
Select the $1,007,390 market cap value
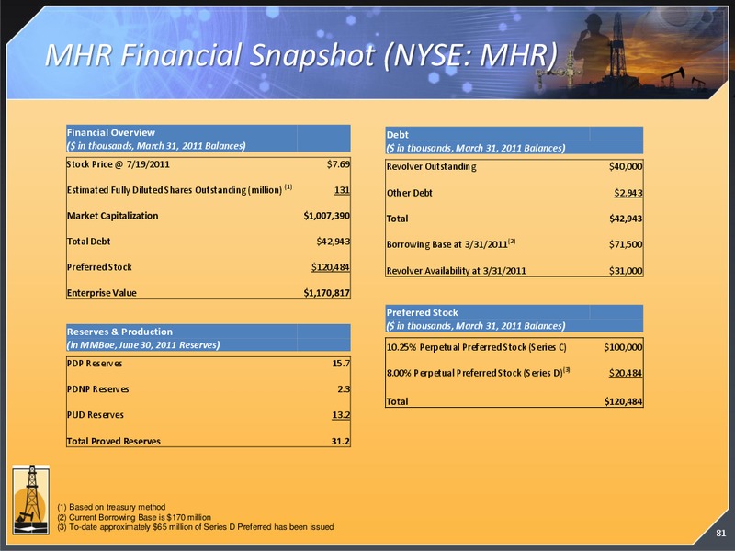(x=327, y=216)
